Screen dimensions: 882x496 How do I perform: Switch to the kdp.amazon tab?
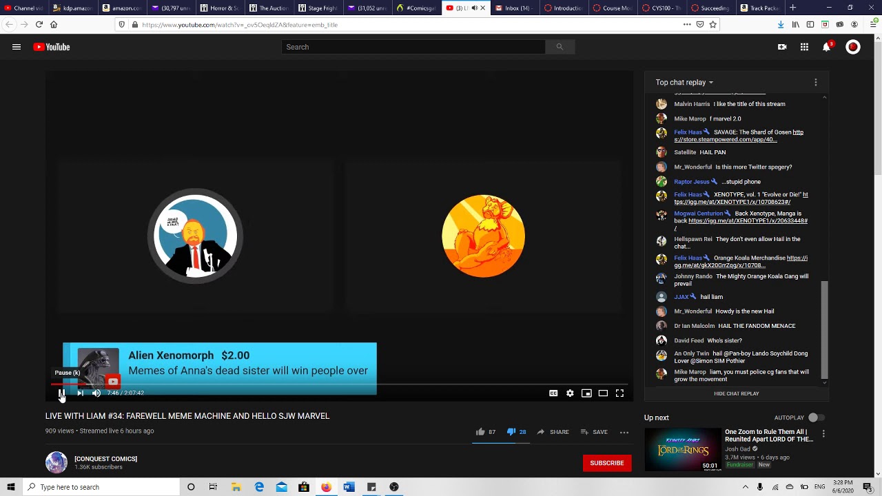tap(72, 8)
